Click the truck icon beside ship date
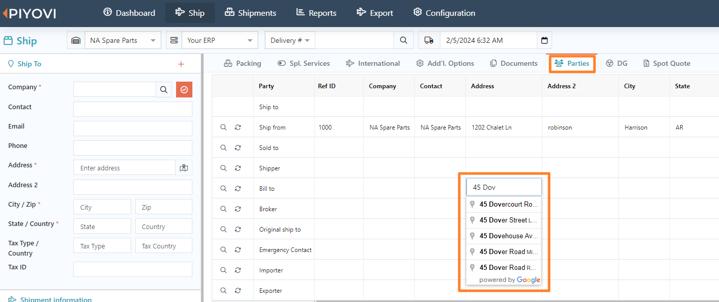The image size is (719, 302). pos(429,40)
